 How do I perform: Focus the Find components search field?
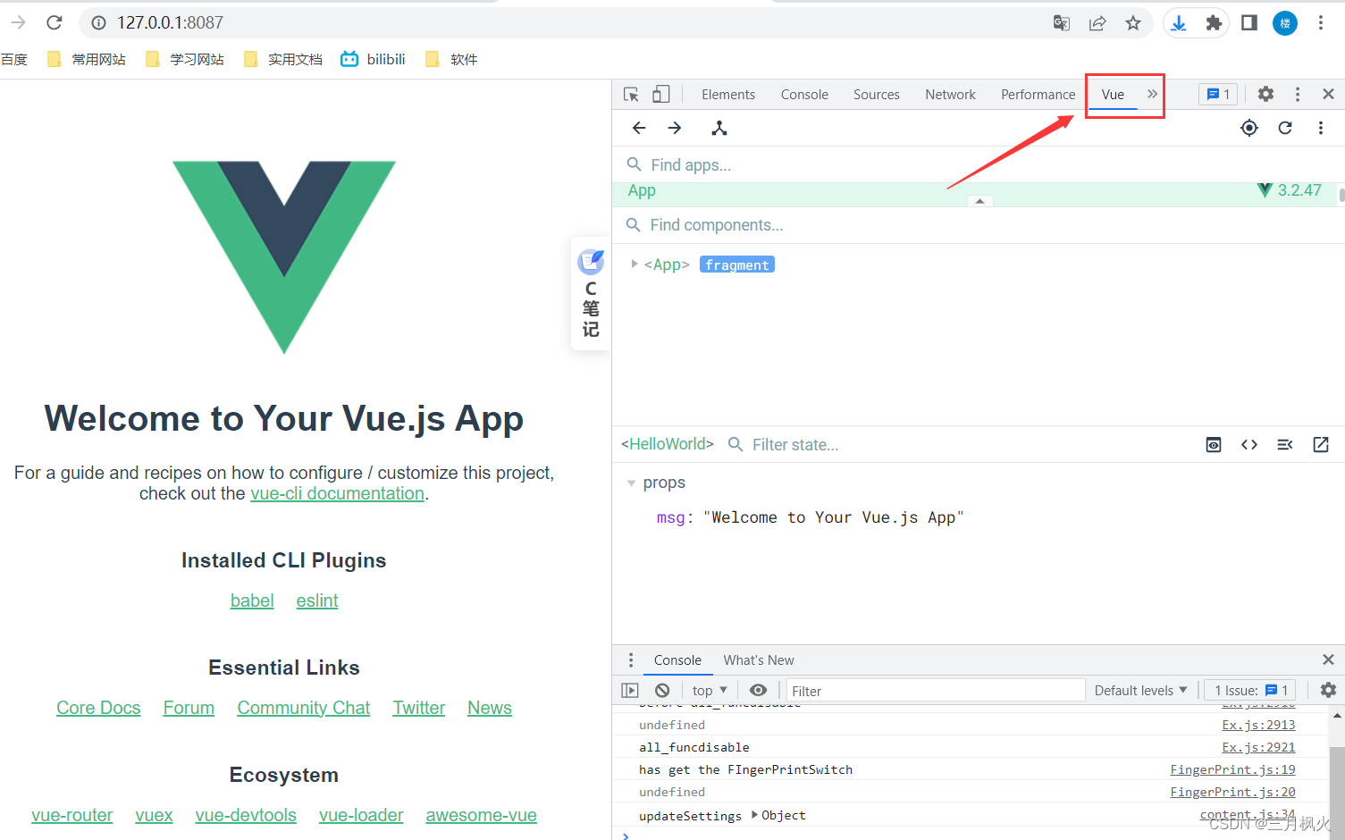979,225
